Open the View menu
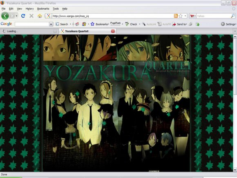This screenshot has height=178, width=237. point(19,9)
